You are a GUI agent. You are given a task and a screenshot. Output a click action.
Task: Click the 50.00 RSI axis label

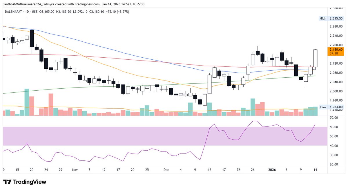tap(334, 136)
